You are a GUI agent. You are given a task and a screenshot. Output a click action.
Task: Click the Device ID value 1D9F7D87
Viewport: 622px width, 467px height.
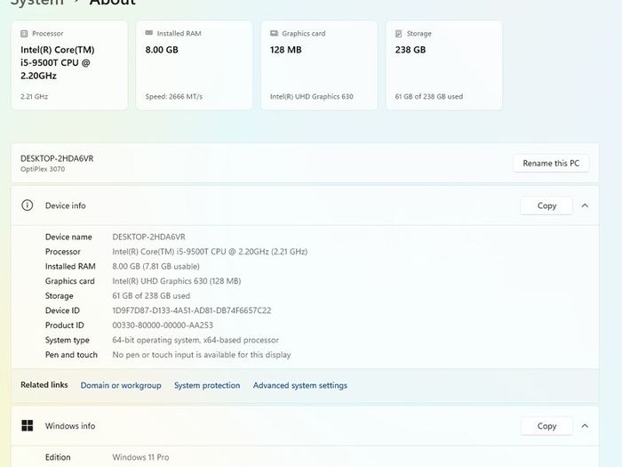(192, 310)
